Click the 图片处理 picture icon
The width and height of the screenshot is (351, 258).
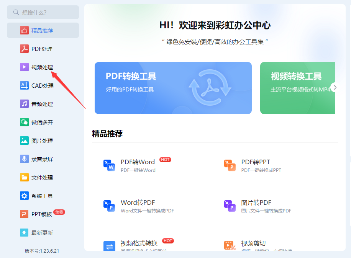click(24, 140)
